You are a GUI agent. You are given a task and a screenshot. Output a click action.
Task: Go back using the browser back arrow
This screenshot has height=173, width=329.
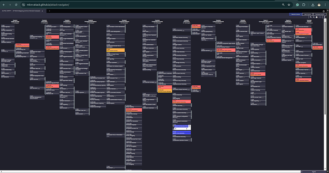coord(4,5)
